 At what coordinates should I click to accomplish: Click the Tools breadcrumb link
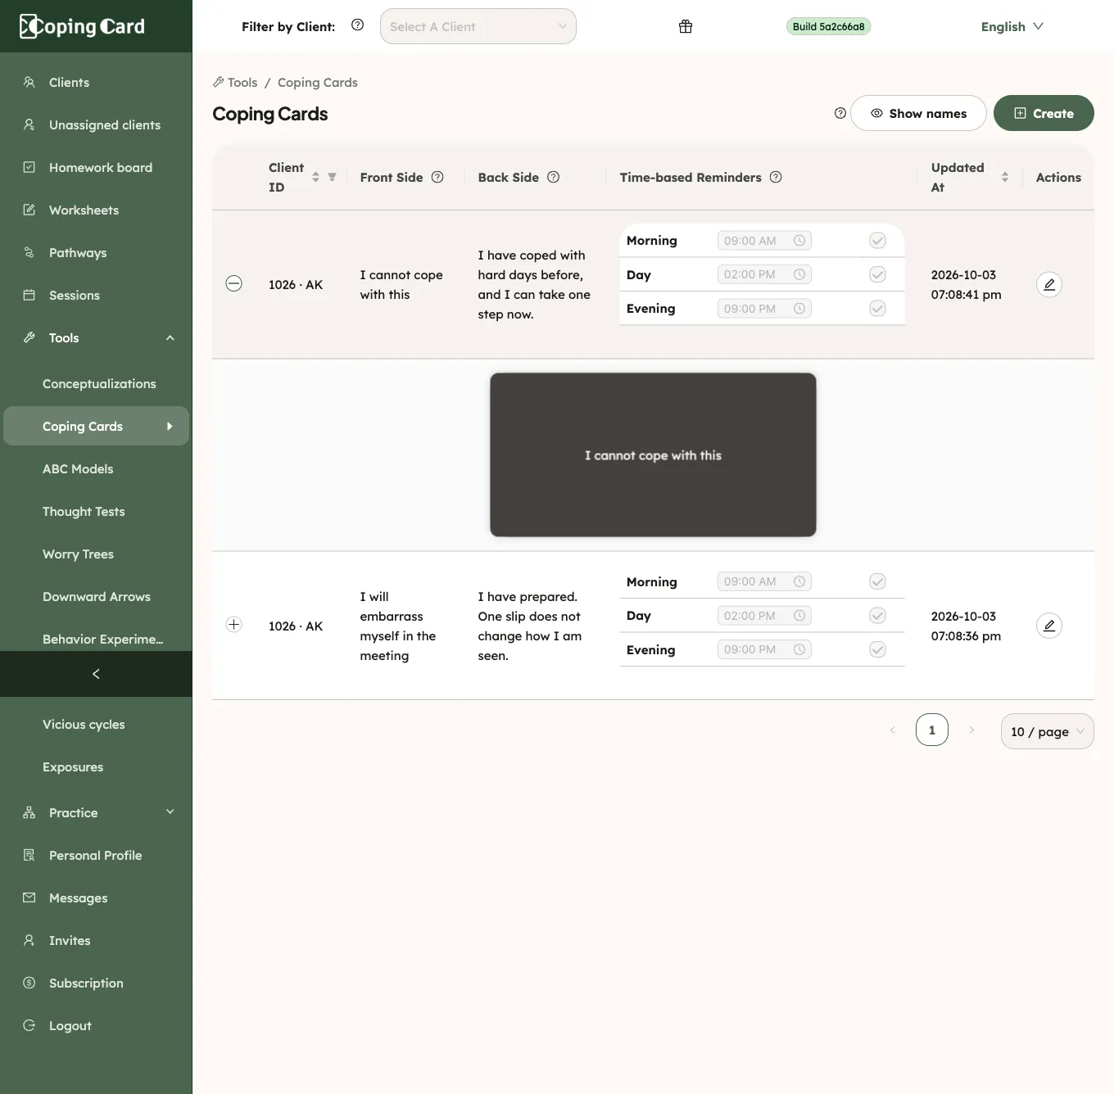pos(235,82)
